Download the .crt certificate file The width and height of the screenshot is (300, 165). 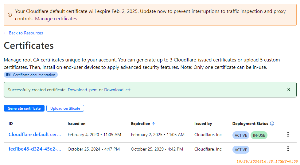pyautogui.click(x=117, y=90)
